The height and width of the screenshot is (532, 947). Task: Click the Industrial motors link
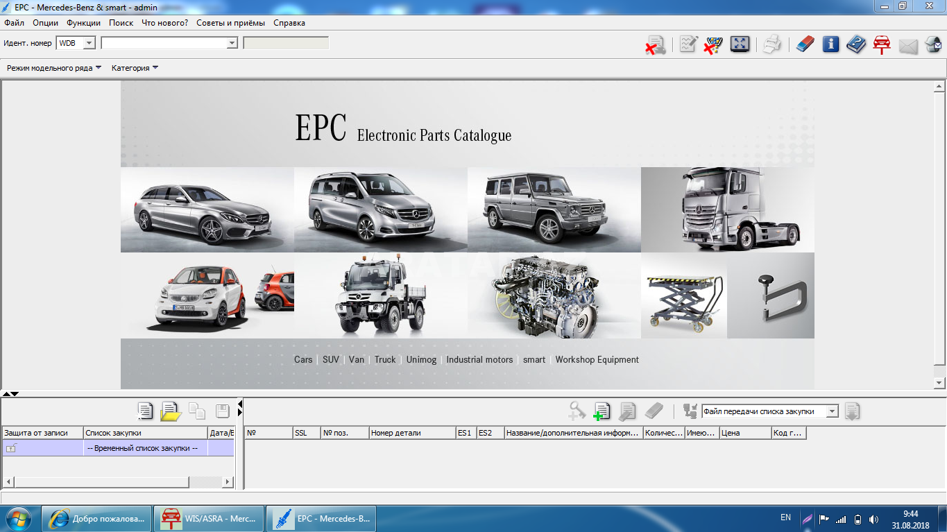pyautogui.click(x=479, y=359)
